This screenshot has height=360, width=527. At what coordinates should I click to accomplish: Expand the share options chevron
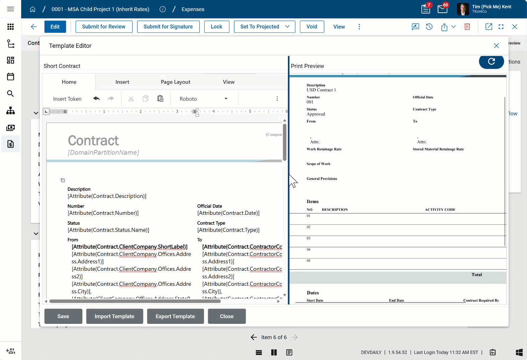point(453,27)
